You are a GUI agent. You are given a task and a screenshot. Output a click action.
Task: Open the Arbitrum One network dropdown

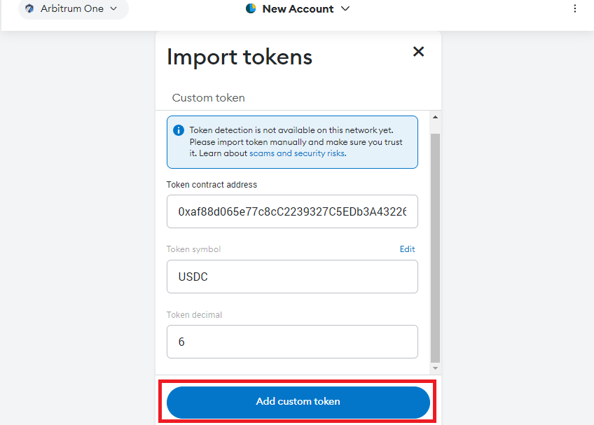[x=73, y=8]
